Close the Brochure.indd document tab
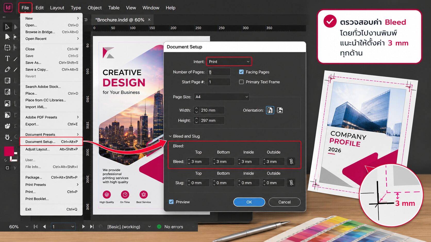Image resolution: width=431 pixels, height=242 pixels. pyautogui.click(x=149, y=20)
